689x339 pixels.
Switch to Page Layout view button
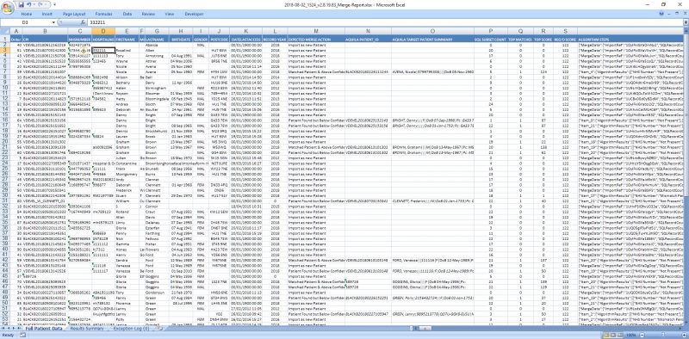613,335
